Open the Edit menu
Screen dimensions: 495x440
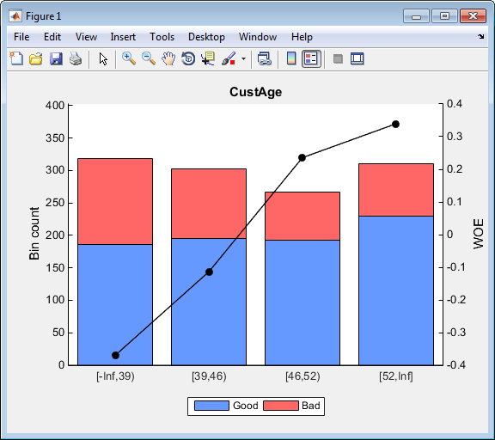tap(52, 37)
